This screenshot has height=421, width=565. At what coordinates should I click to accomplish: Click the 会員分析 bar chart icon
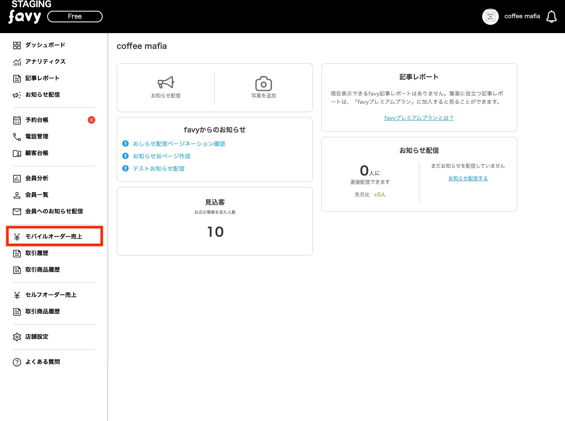click(x=17, y=179)
